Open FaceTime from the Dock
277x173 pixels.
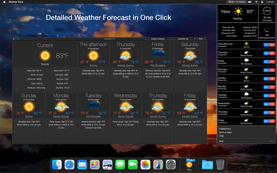point(133,165)
